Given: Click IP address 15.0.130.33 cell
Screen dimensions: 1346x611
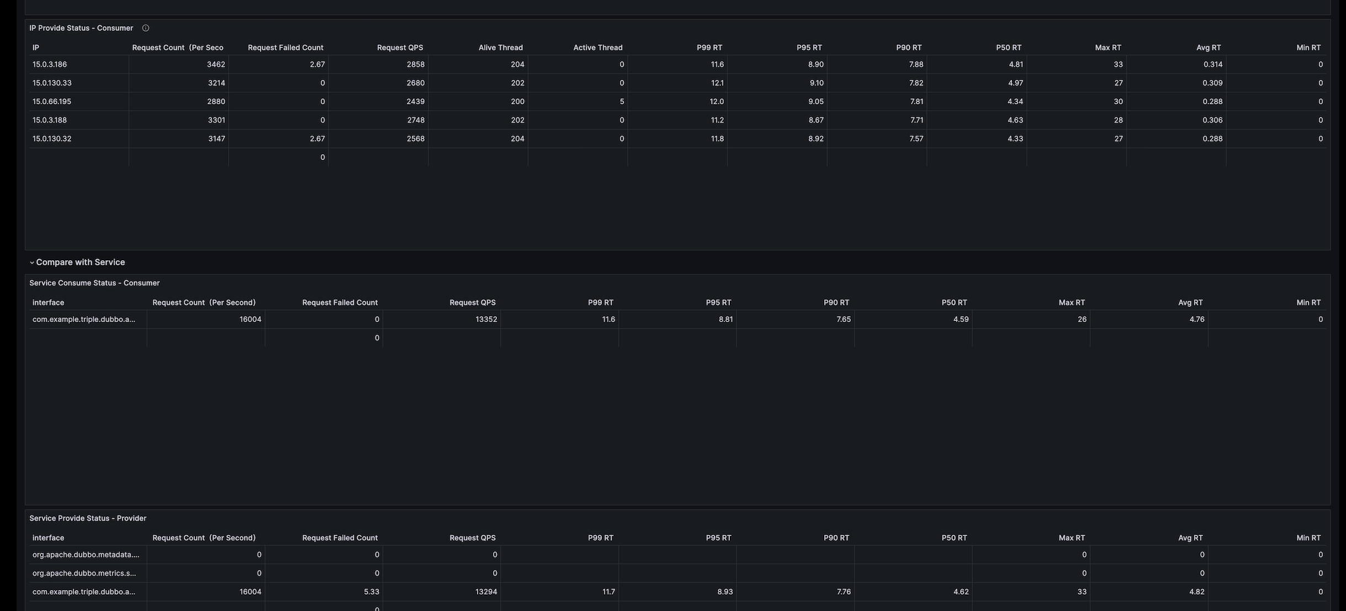Looking at the screenshot, I should (x=52, y=83).
